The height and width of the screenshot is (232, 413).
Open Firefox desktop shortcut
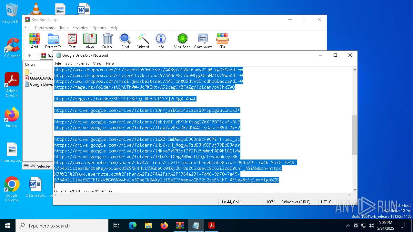click(12, 117)
